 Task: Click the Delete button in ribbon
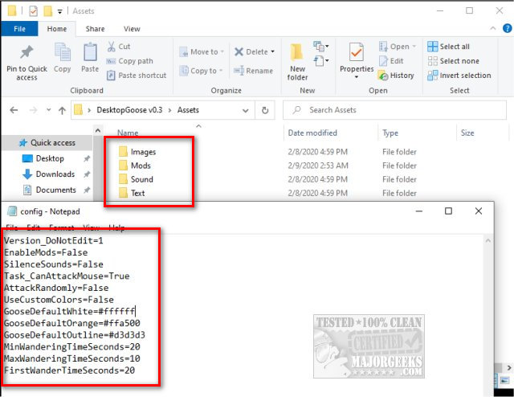coord(251,52)
